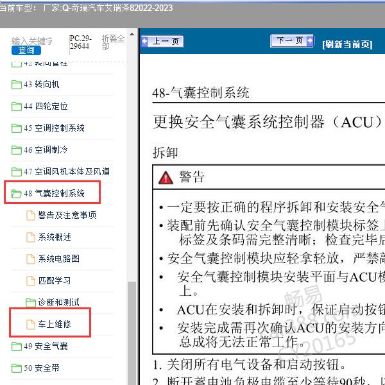Open the 警告及注意事项 page
The width and height of the screenshot is (385, 385).
coord(67,216)
